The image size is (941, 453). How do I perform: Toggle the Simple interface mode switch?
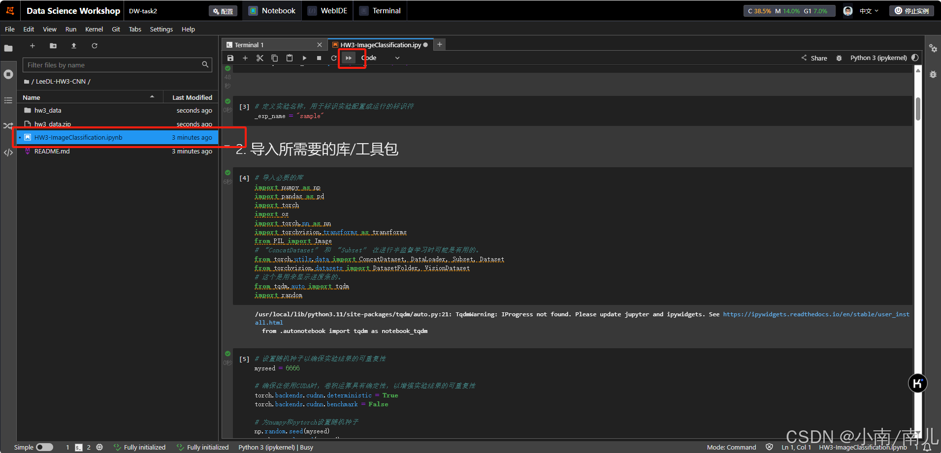click(44, 447)
